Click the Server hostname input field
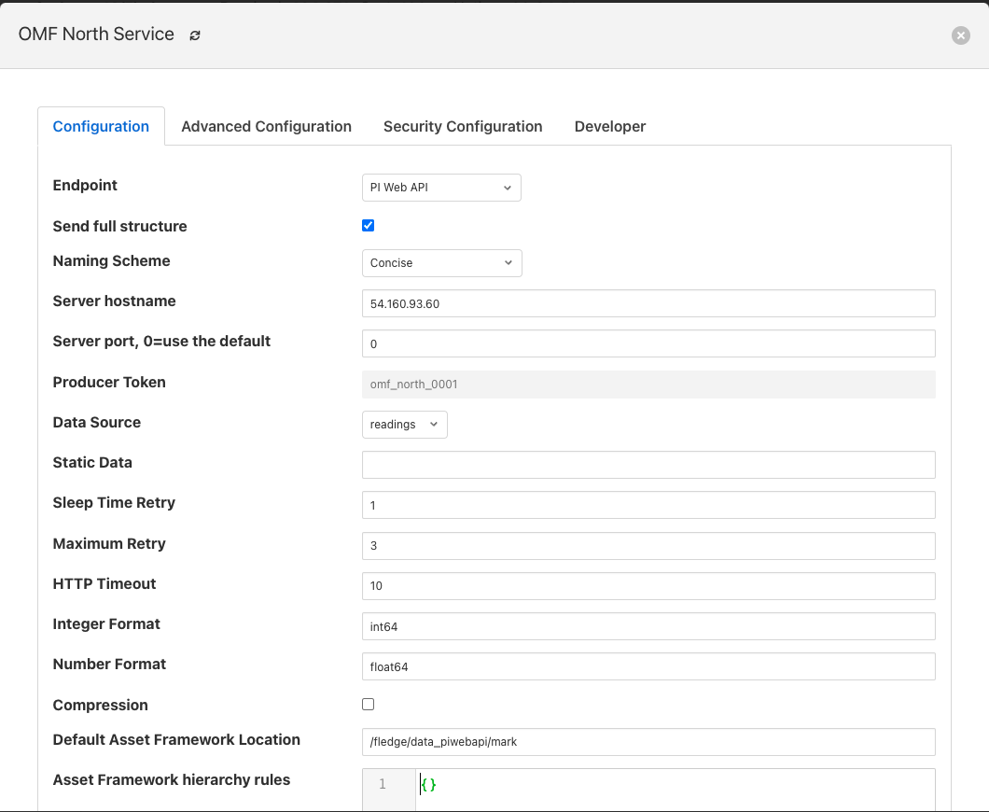The width and height of the screenshot is (989, 812). click(x=648, y=303)
